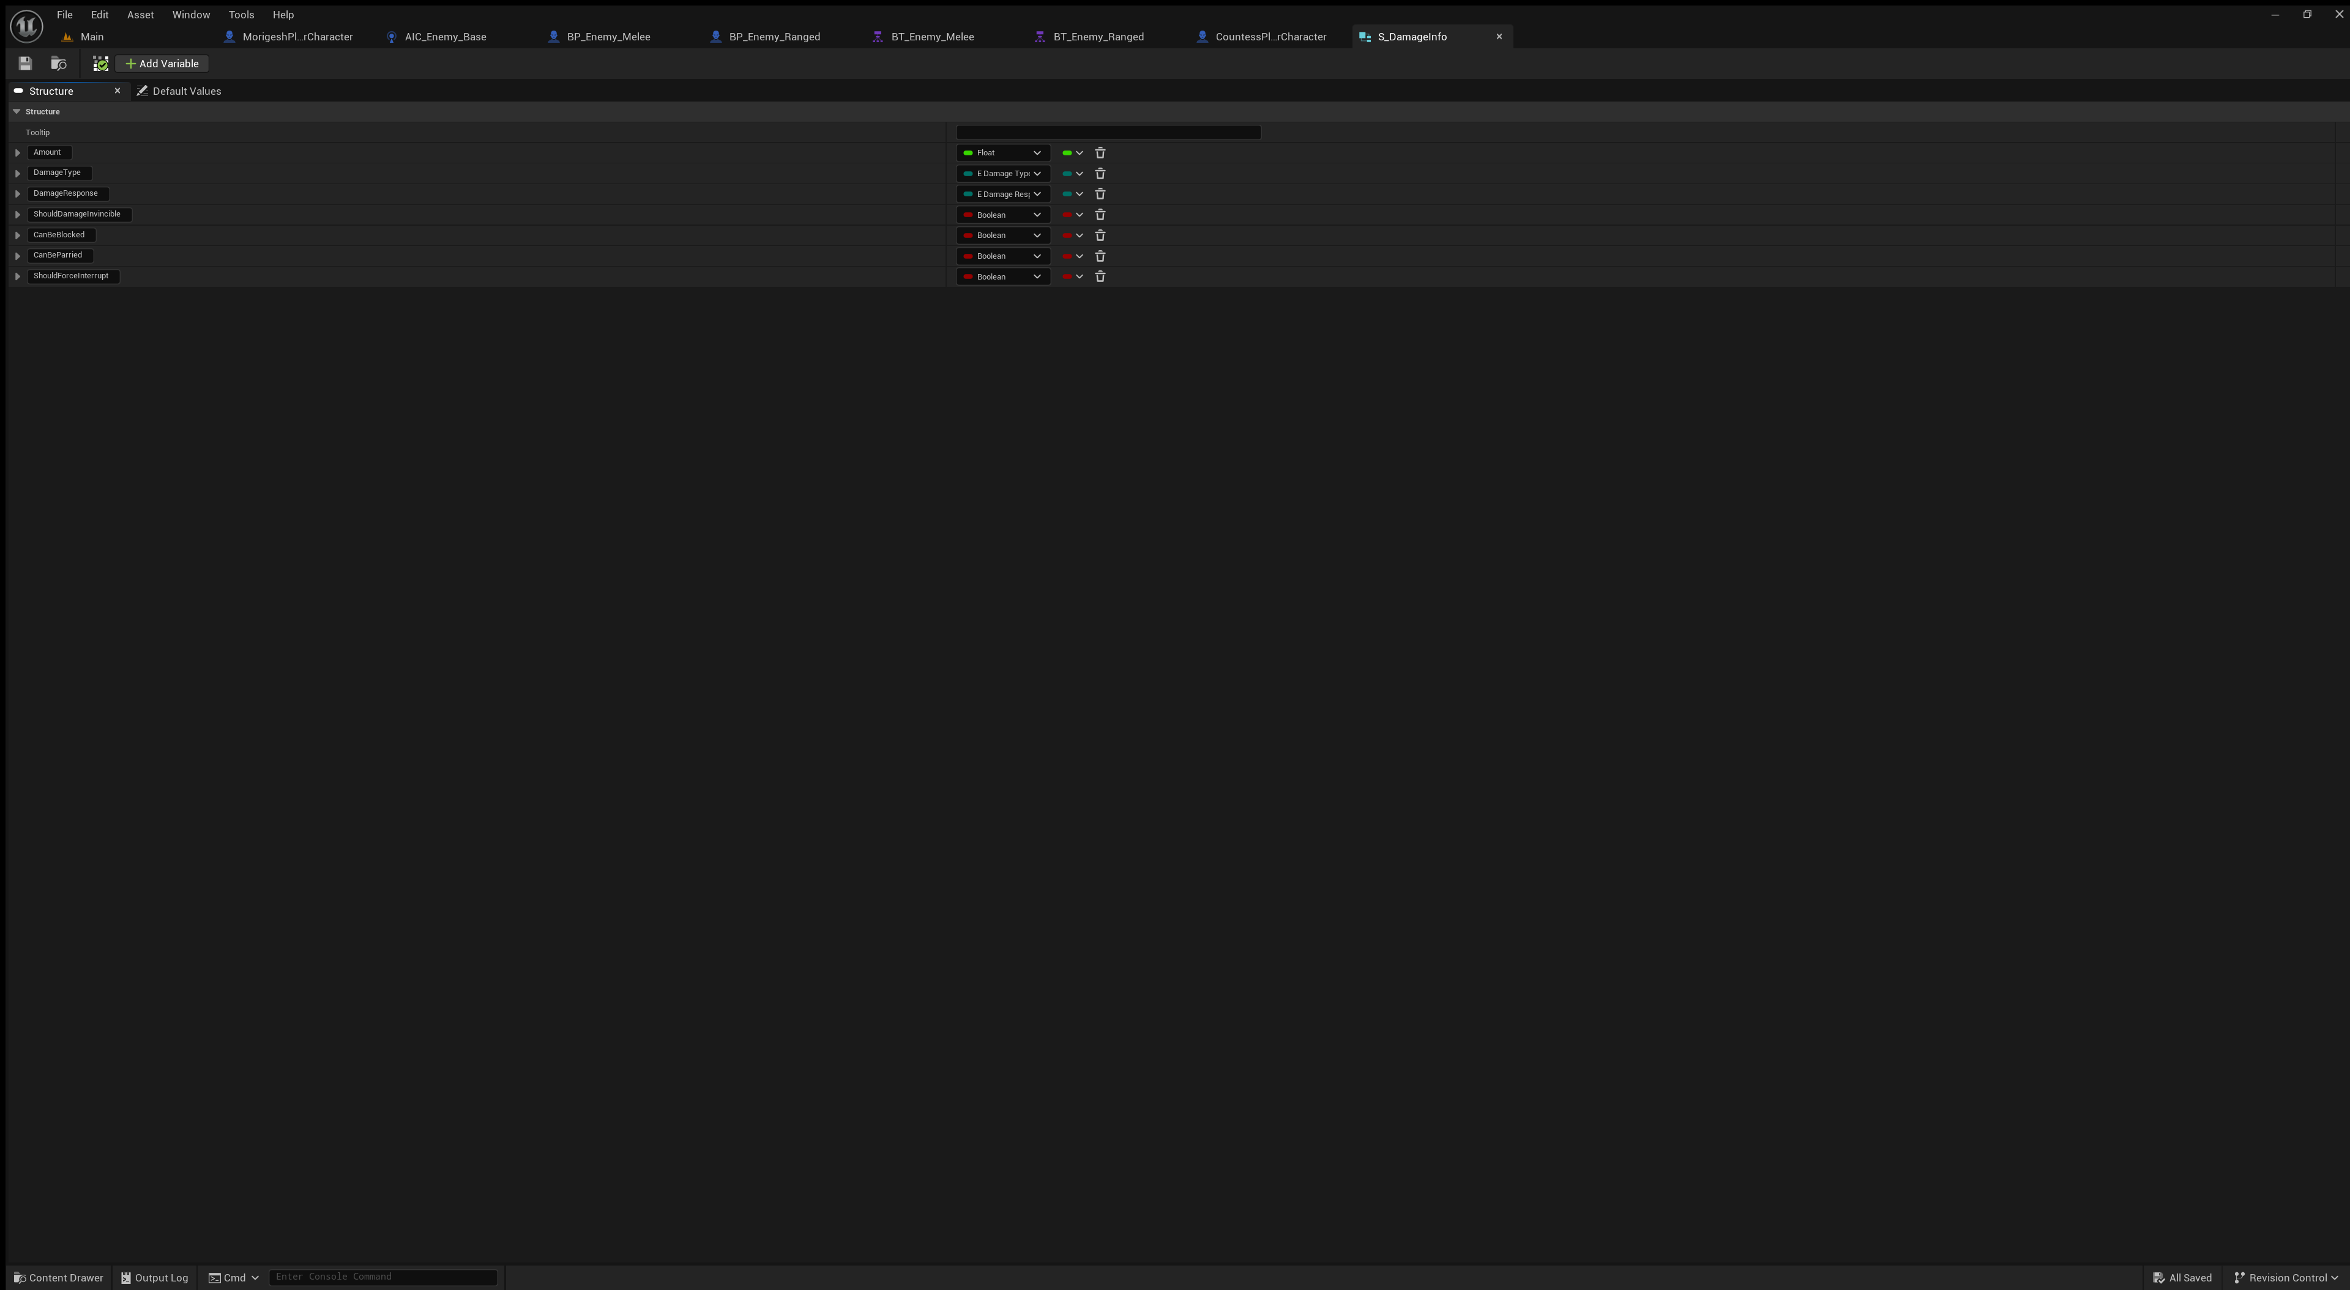Delete the Amount variable with trash icon
This screenshot has width=2350, height=1290.
(1100, 153)
